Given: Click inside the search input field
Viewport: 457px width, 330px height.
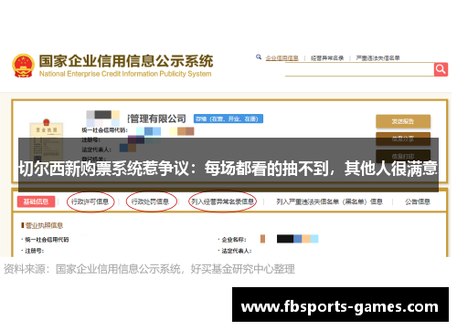Looking at the screenshot, I should click(x=359, y=69).
